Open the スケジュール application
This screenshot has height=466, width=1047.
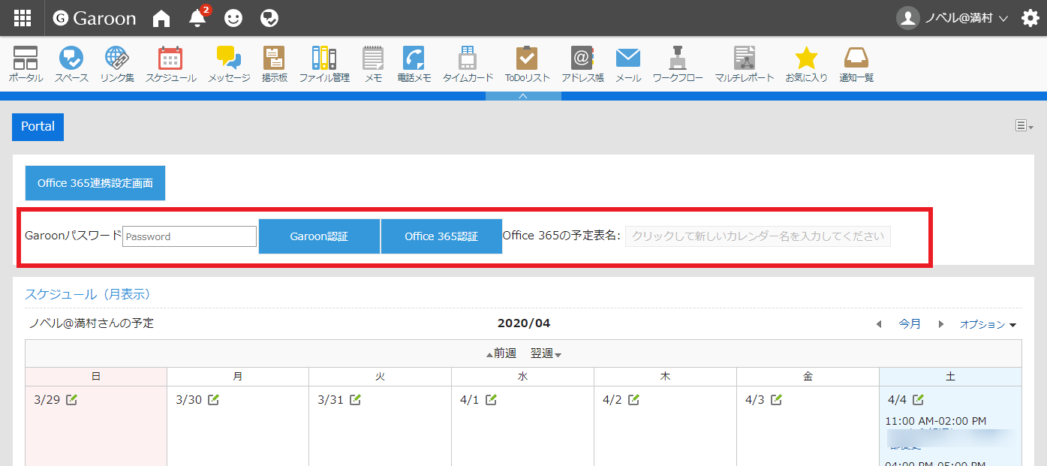click(170, 64)
